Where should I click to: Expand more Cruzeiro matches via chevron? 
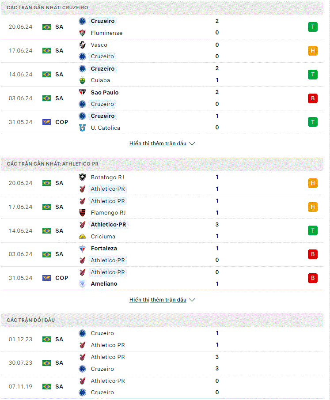click(192, 143)
